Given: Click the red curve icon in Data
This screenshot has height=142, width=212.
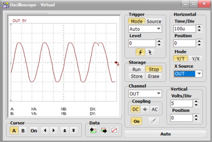Looking at the screenshot, I should (114, 131).
